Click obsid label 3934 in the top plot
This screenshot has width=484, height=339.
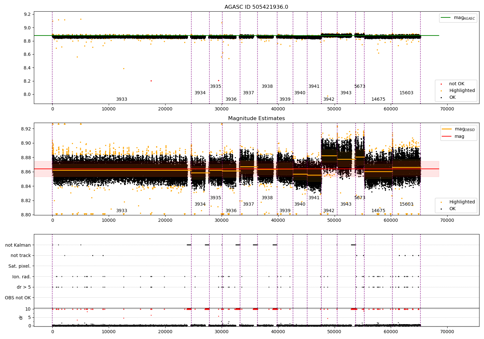200,93
